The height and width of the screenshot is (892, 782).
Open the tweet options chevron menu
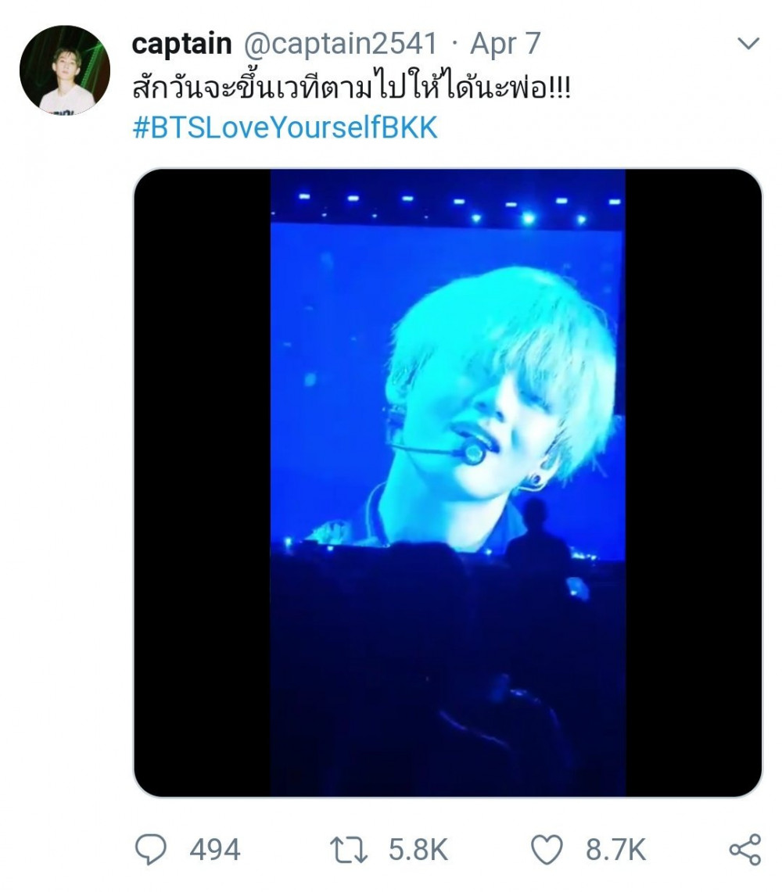pyautogui.click(x=748, y=43)
